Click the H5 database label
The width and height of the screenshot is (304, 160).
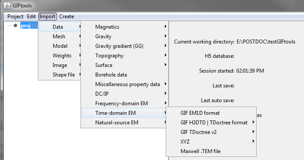(220, 56)
